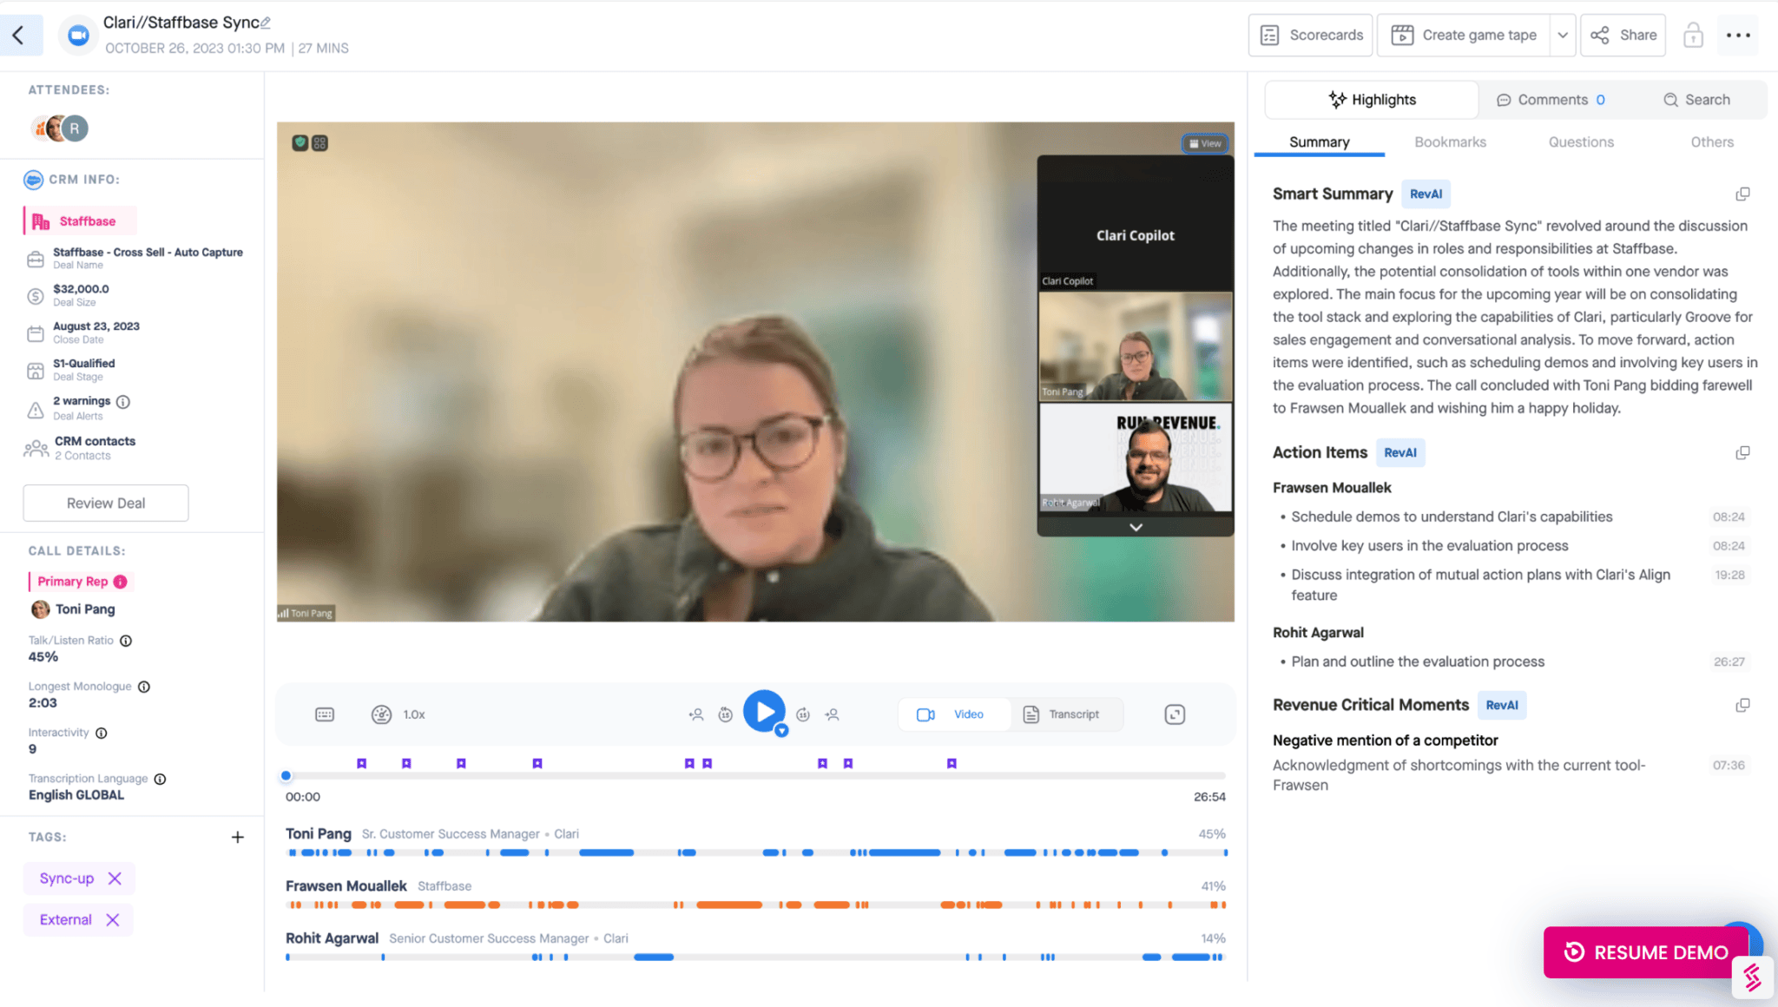Copy the Smart Summary text
Image resolution: width=1778 pixels, height=1007 pixels.
pyautogui.click(x=1742, y=194)
